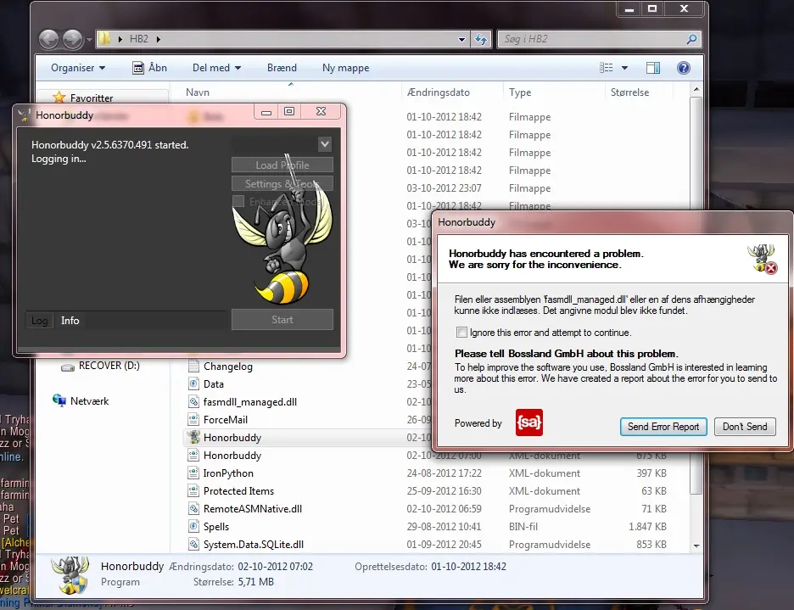Sort by the Størrelse column header
Screen dimensions: 794x610
[630, 92]
